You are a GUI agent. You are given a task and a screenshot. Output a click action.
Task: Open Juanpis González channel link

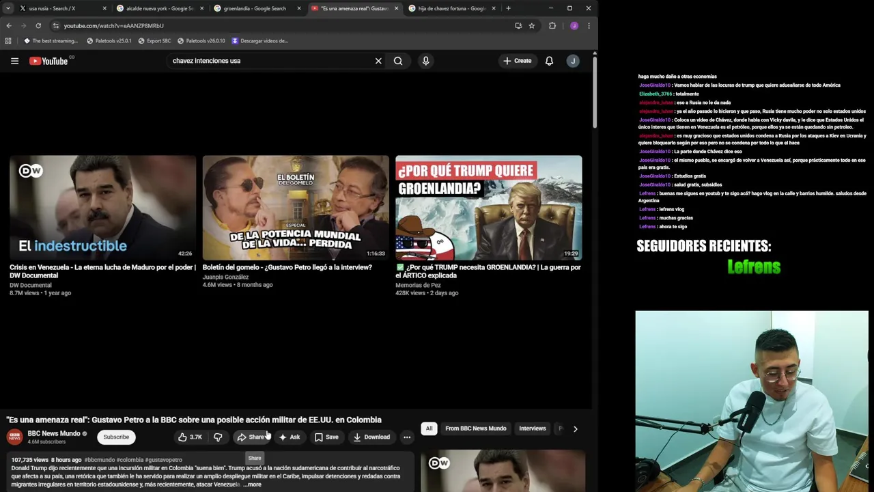[225, 277]
